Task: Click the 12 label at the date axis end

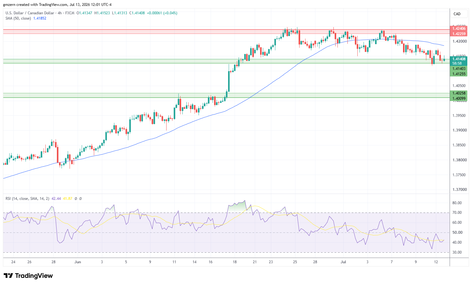Action: pyautogui.click(x=436, y=262)
